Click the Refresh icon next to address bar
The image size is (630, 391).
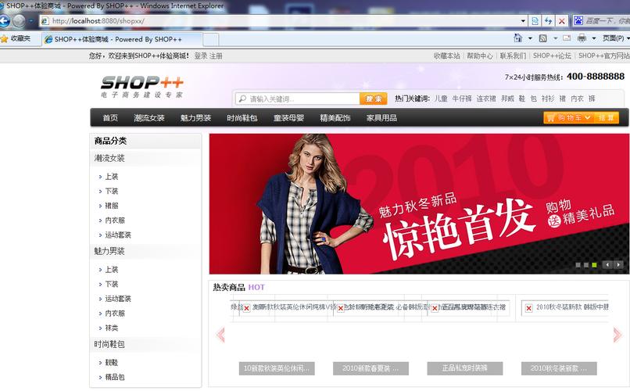[548, 21]
